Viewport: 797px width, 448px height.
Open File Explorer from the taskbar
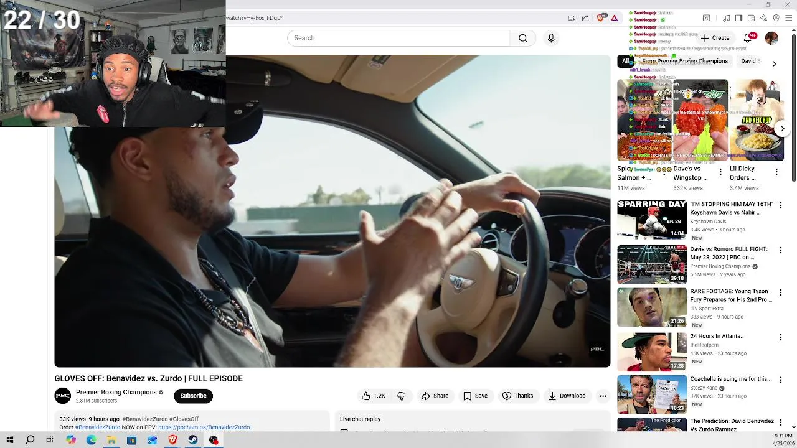tap(111, 440)
